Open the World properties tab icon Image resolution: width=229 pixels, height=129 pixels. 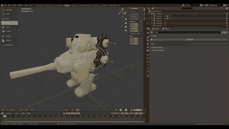tap(148, 51)
